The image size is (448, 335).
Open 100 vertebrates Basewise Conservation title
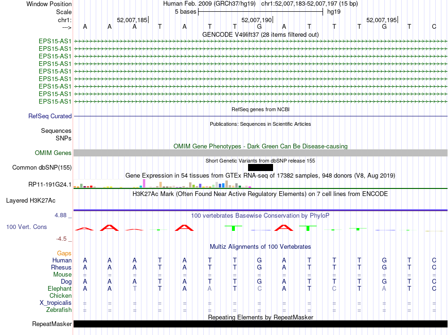260,215
